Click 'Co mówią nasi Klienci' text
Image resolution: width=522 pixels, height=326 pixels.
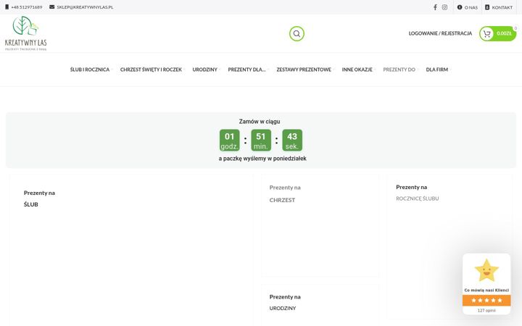coord(486,290)
